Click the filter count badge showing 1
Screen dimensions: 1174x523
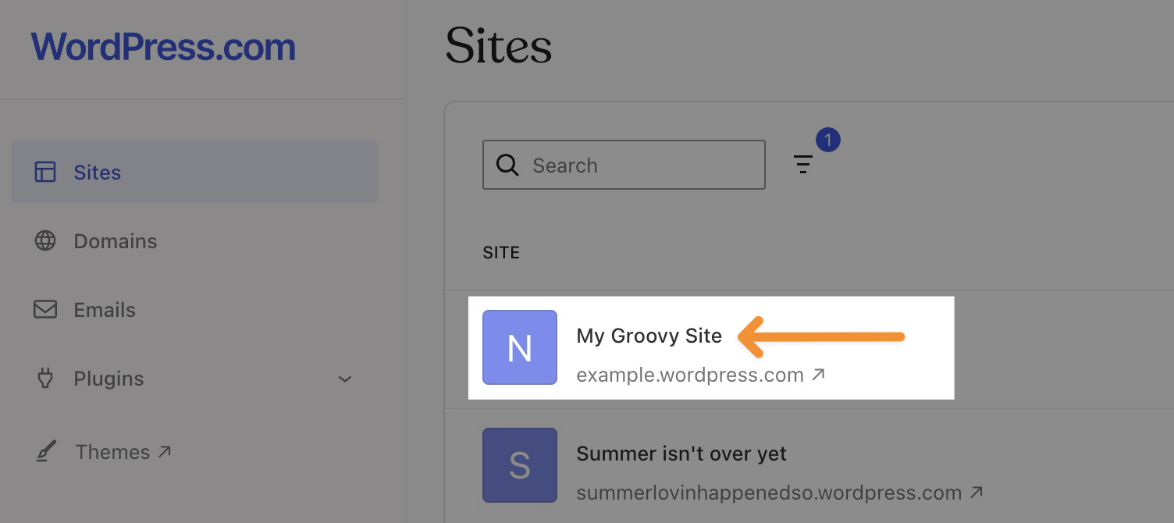(827, 141)
